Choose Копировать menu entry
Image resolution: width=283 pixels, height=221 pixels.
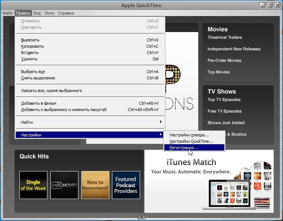90,46
